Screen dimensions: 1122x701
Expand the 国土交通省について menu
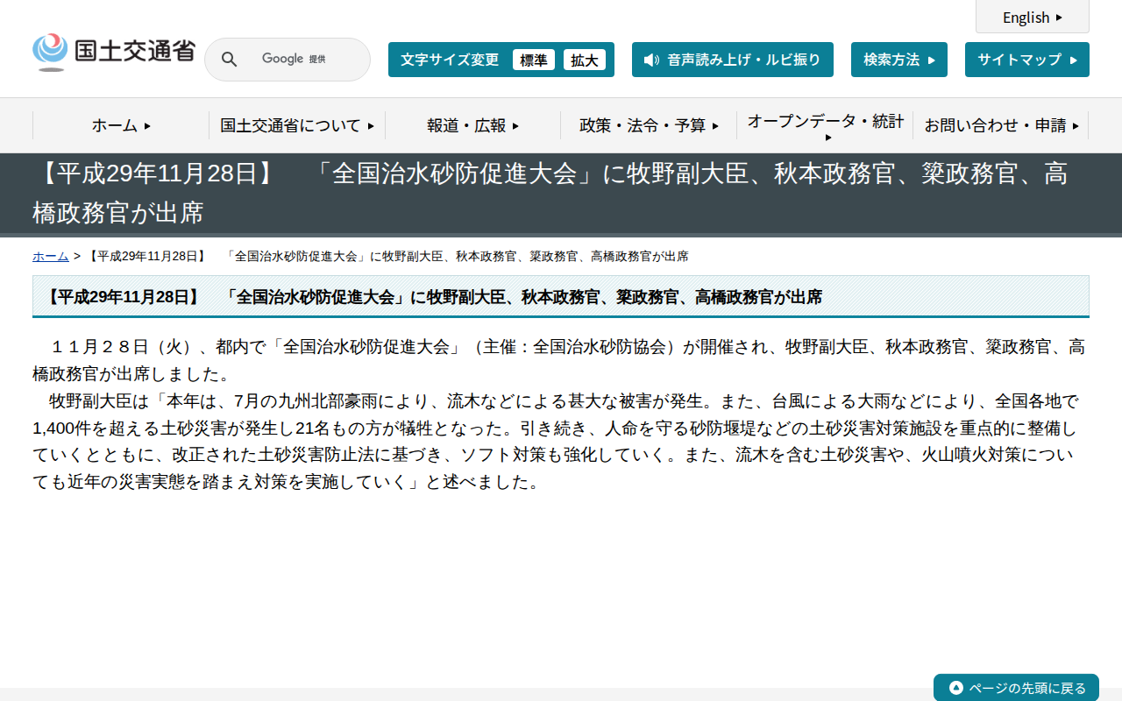click(x=295, y=125)
